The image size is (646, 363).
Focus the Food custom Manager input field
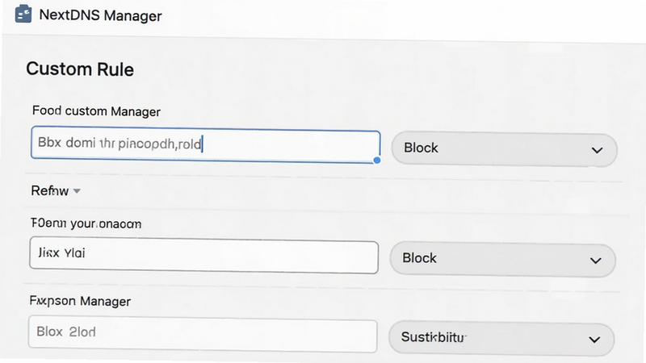pyautogui.click(x=205, y=144)
